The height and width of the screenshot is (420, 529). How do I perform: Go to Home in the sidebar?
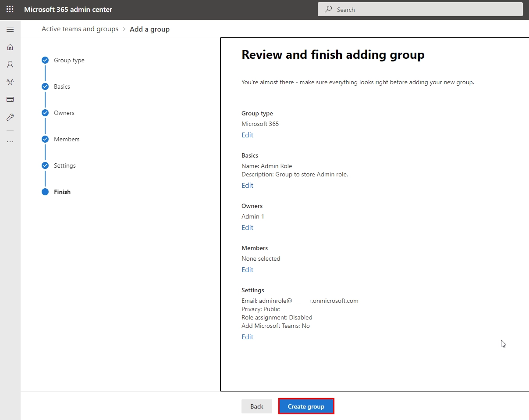(10, 47)
